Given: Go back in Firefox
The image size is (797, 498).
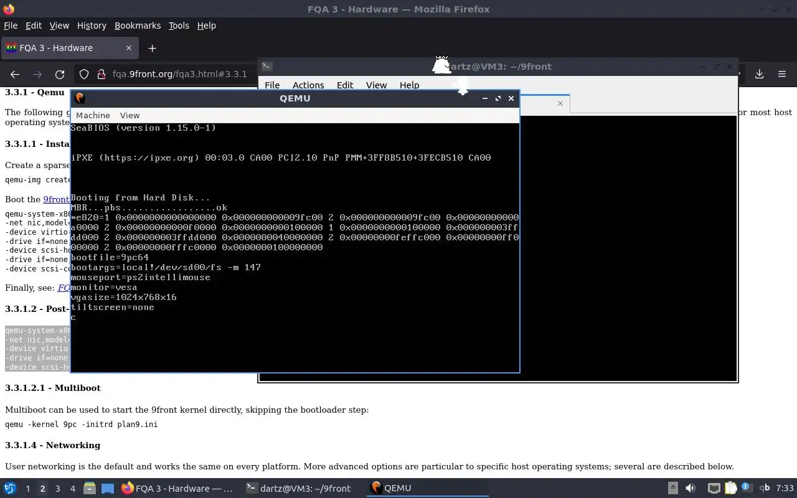Looking at the screenshot, I should 15,74.
